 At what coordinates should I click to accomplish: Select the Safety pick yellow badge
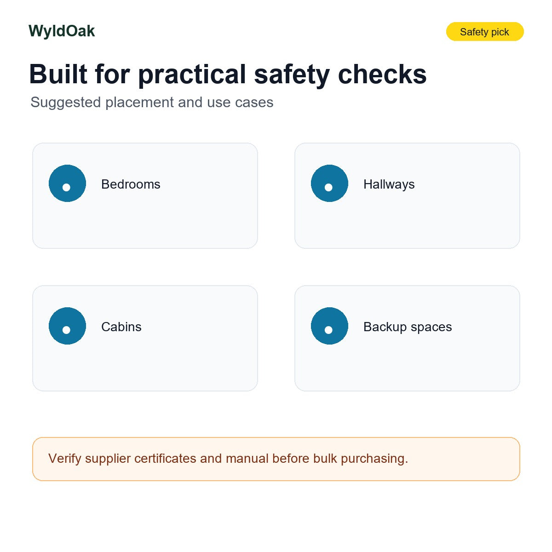click(x=485, y=32)
